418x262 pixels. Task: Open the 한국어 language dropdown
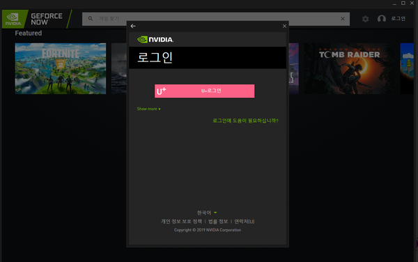click(207, 213)
